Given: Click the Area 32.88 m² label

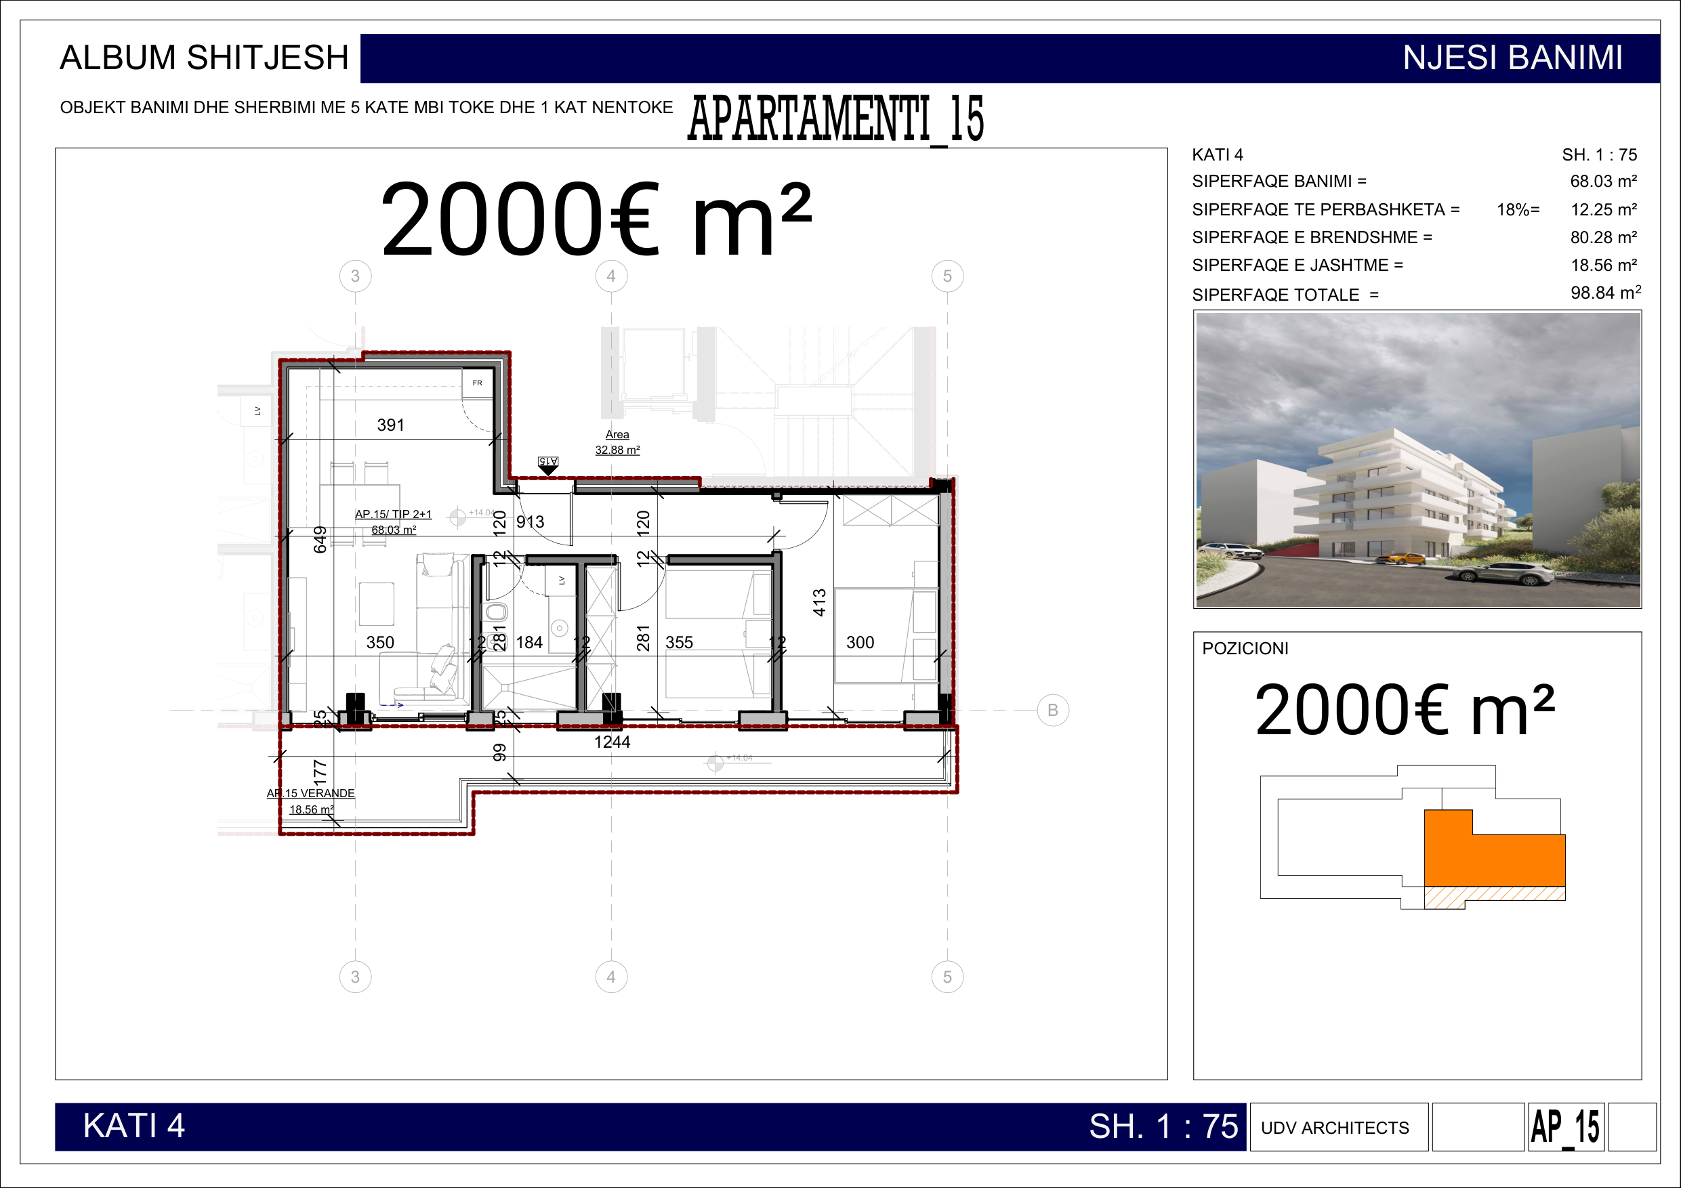Looking at the screenshot, I should click(x=617, y=442).
